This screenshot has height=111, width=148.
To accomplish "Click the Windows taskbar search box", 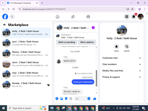I will pos(28,108).
